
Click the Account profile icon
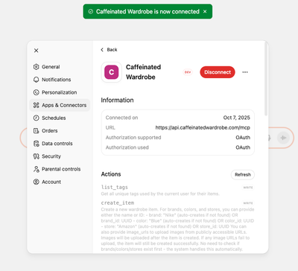pyautogui.click(x=37, y=182)
